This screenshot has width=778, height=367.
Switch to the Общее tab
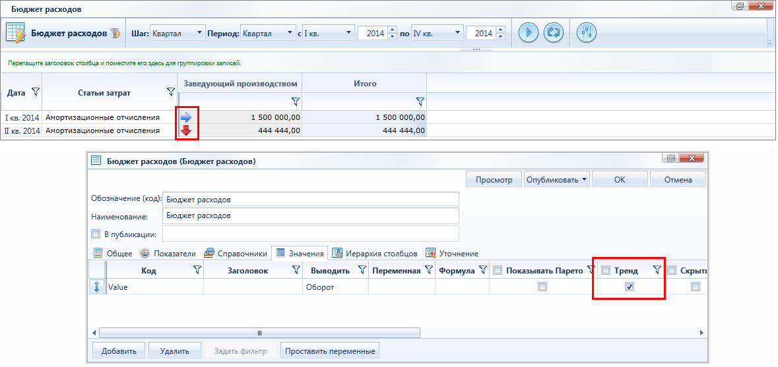pos(113,253)
